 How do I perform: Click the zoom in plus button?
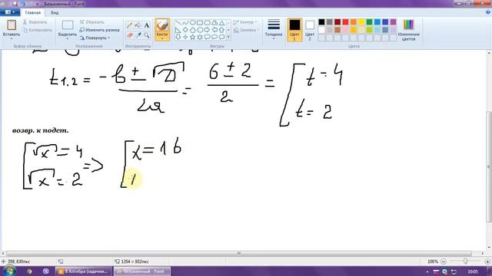[487, 261]
